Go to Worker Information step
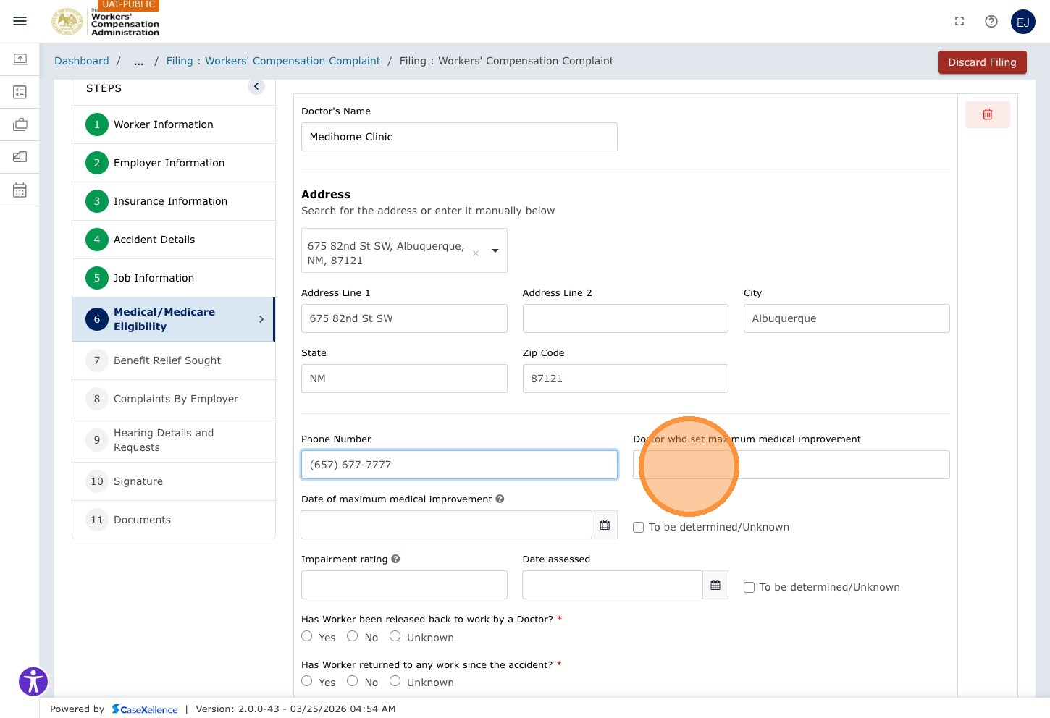The width and height of the screenshot is (1050, 718). click(174, 124)
